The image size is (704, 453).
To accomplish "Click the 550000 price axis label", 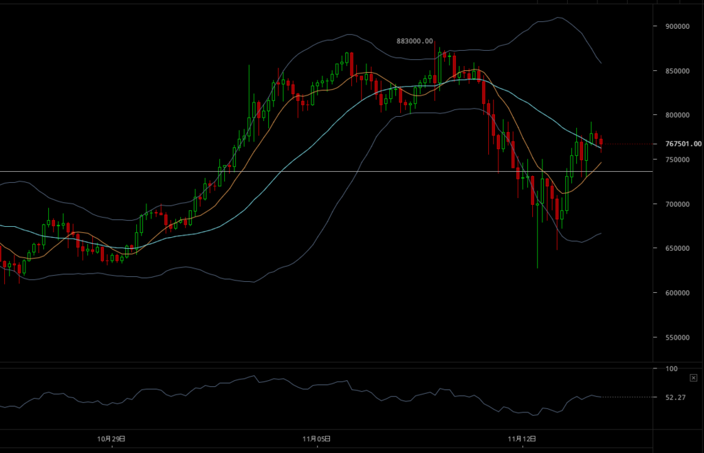I will [677, 337].
